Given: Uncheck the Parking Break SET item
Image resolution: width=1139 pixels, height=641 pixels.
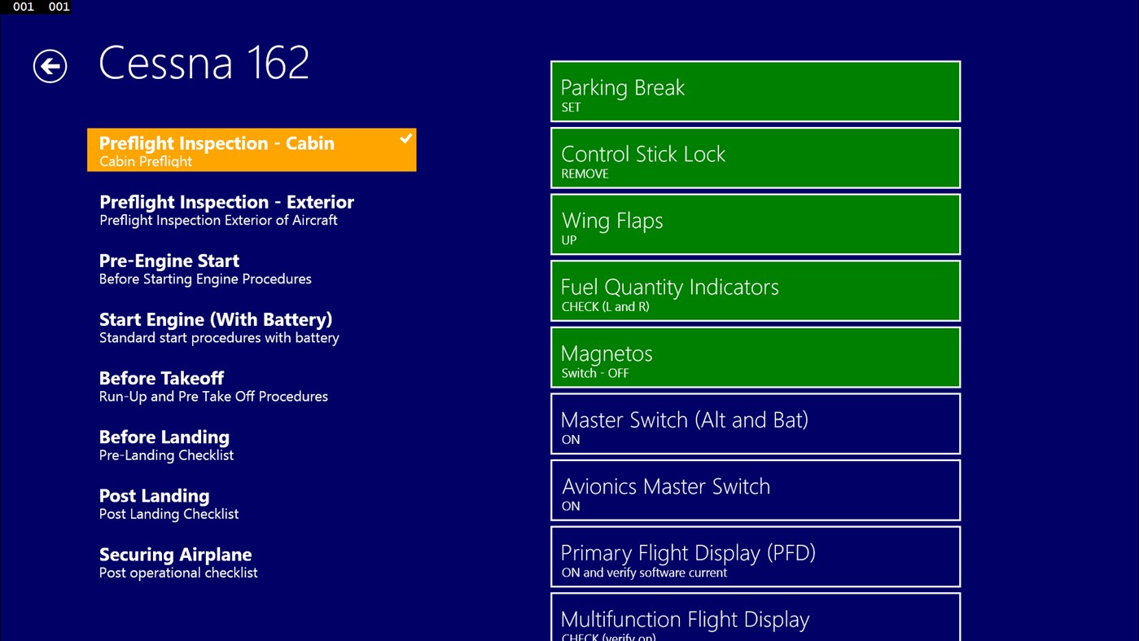Looking at the screenshot, I should pos(755,90).
